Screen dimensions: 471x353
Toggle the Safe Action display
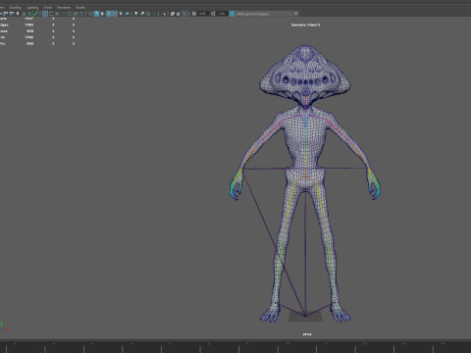pyautogui.click(x=75, y=14)
